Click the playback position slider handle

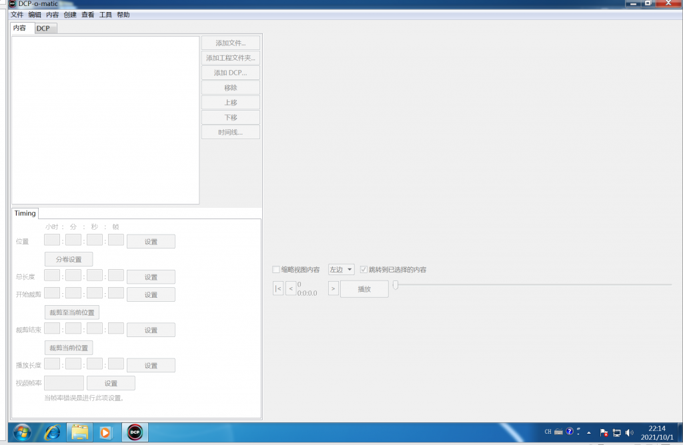tap(396, 285)
